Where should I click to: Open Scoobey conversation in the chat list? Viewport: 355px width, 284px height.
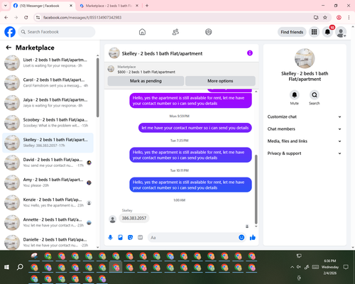pos(48,123)
